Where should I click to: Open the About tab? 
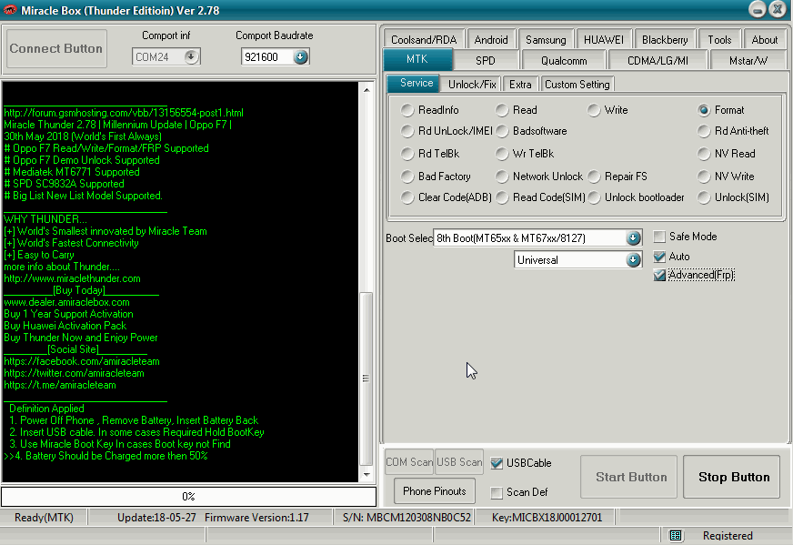click(764, 39)
